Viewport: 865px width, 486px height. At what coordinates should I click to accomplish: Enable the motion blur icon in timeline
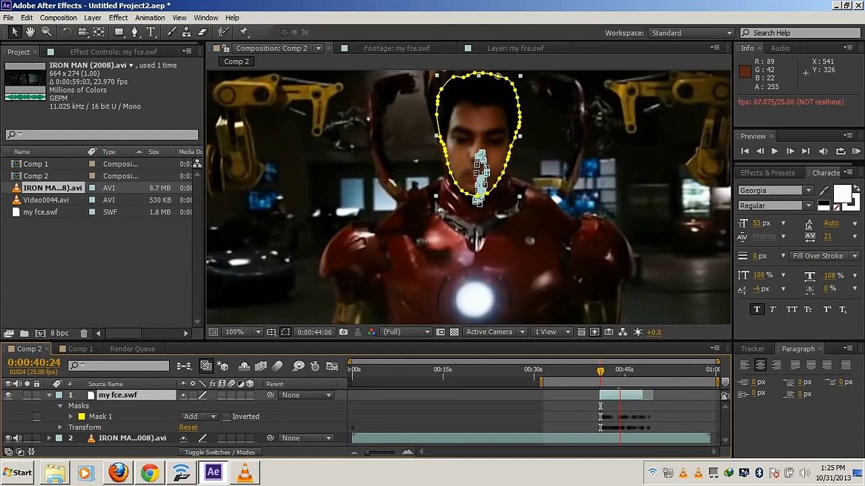point(277,366)
